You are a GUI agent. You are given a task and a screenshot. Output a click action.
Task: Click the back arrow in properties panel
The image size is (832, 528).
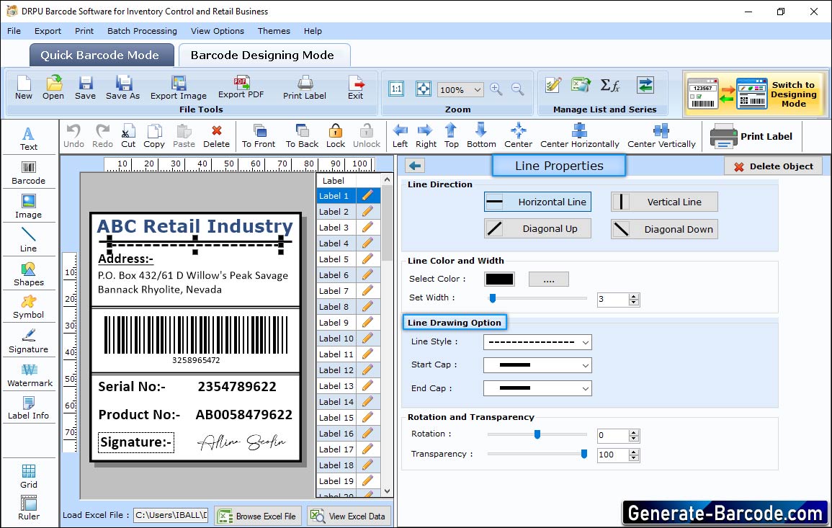tap(415, 166)
